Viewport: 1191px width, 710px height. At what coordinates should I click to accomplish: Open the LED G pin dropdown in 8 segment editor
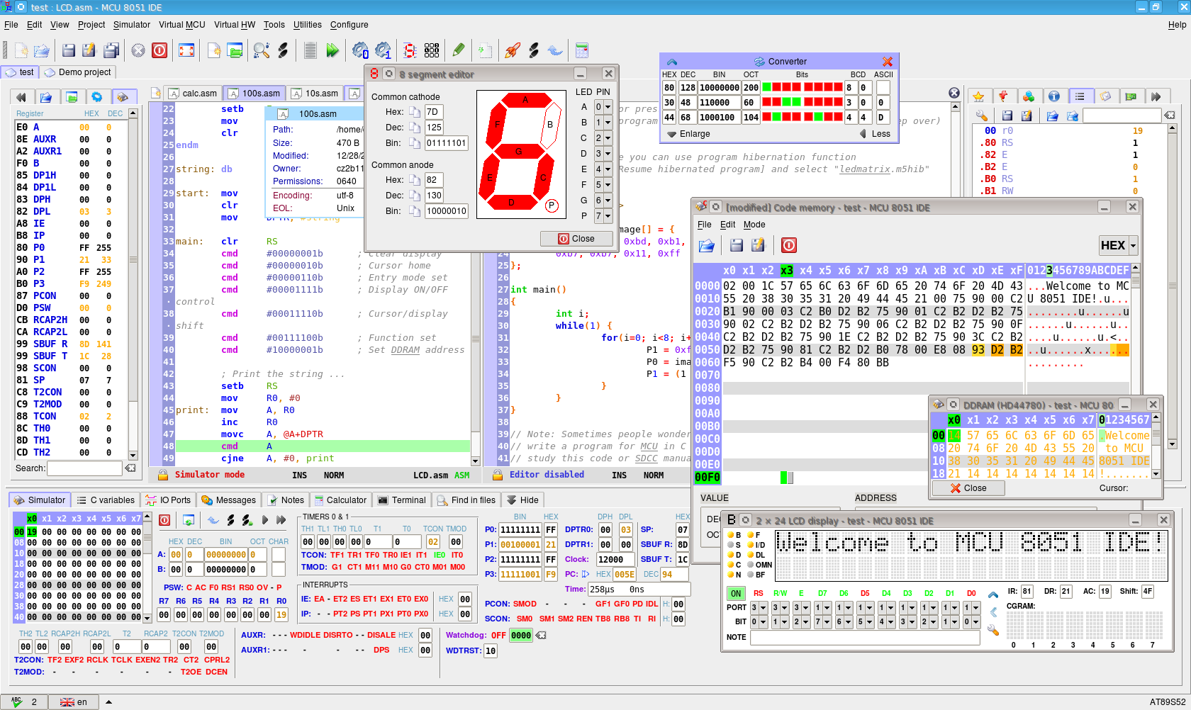603,201
